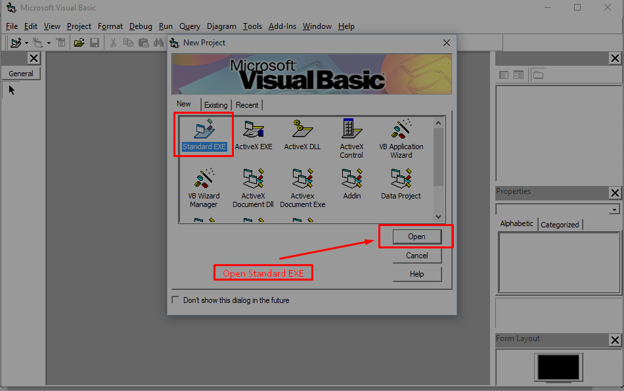Select the ActiveX Control project icon
Image resolution: width=624 pixels, height=391 pixels.
click(351, 139)
